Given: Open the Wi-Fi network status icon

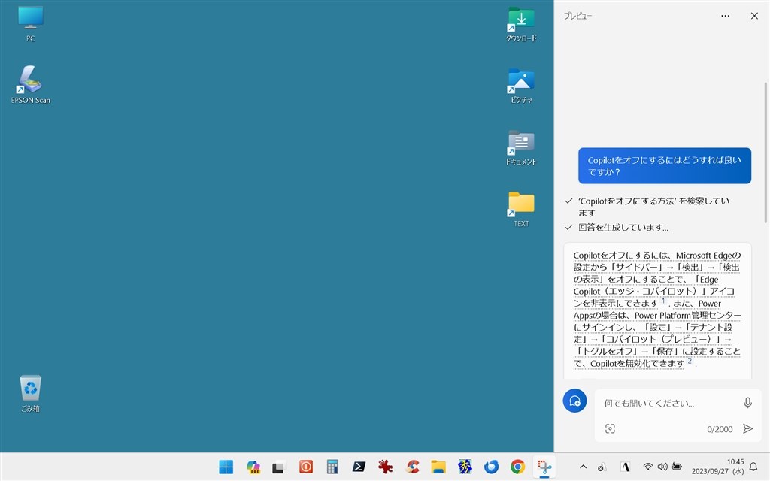Looking at the screenshot, I should point(648,467).
